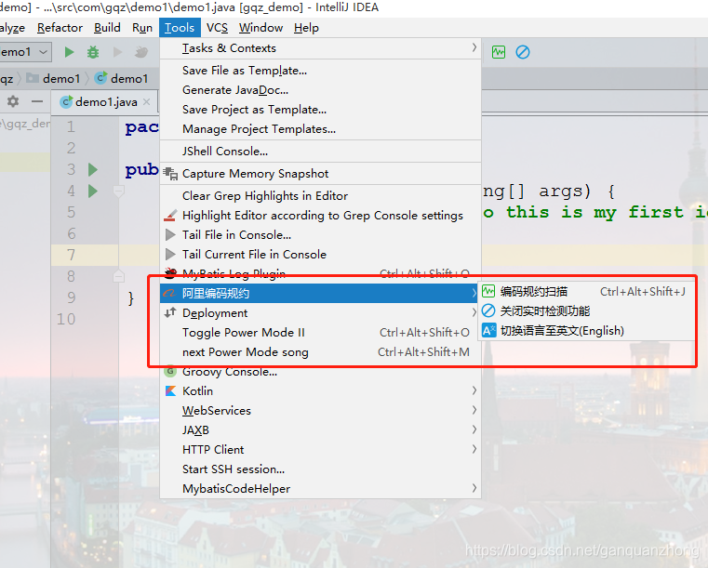708x568 pixels.
Task: Select the demo1.java editor tab
Action: (106, 102)
